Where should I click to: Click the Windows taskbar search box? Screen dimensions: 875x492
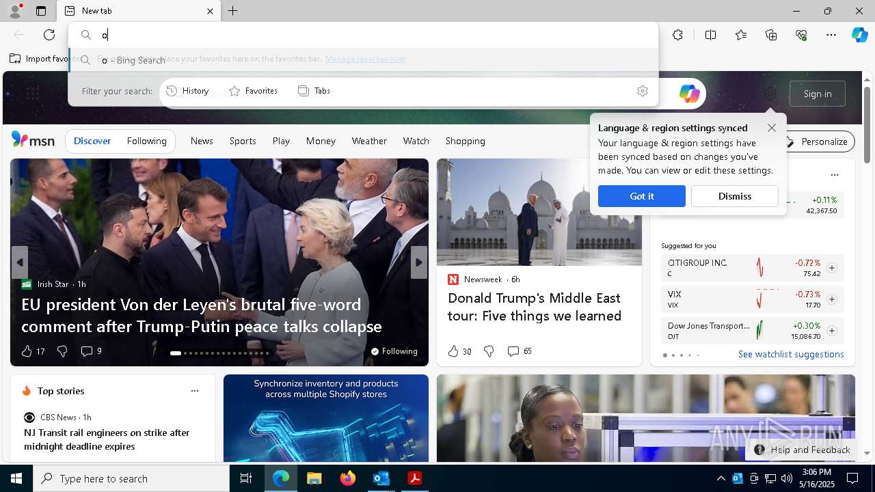[131, 478]
